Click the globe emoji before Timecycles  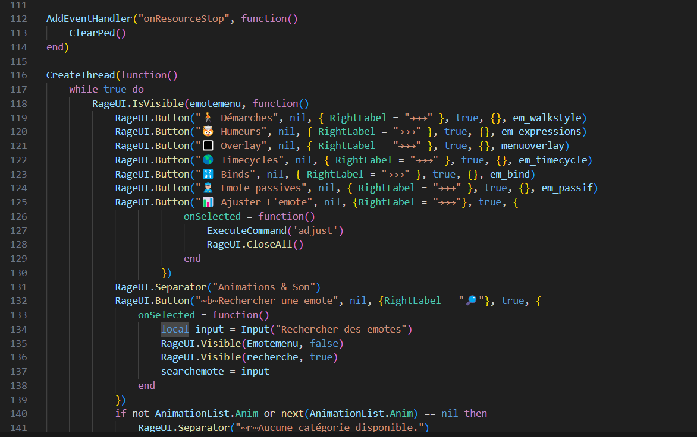click(x=208, y=160)
